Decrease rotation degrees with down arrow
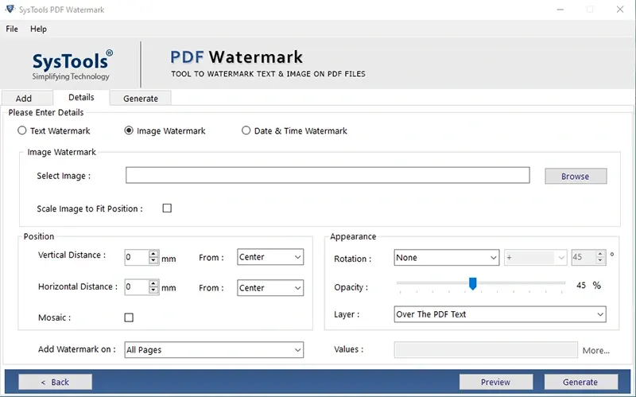Image resolution: width=636 pixels, height=397 pixels. tap(600, 261)
